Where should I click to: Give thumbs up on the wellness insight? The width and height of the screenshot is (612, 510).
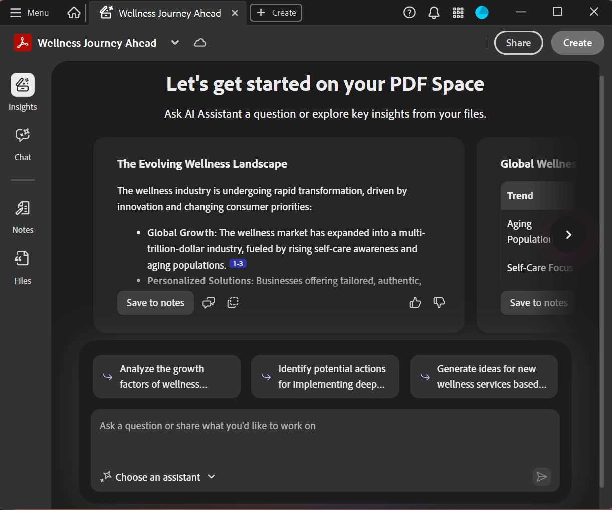pyautogui.click(x=415, y=303)
